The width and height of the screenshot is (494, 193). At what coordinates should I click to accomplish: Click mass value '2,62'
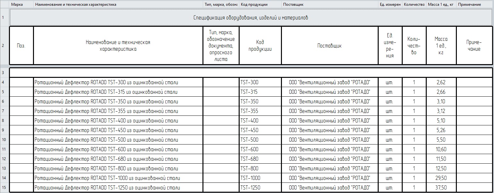(x=441, y=82)
